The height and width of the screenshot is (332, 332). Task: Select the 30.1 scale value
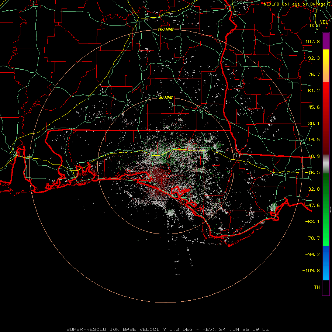pyautogui.click(x=314, y=124)
